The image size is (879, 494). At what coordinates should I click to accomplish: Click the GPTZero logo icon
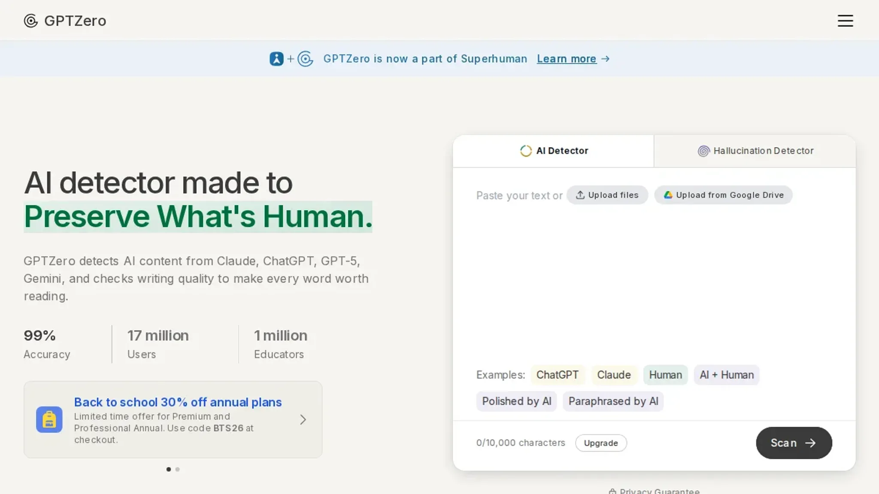(x=31, y=21)
